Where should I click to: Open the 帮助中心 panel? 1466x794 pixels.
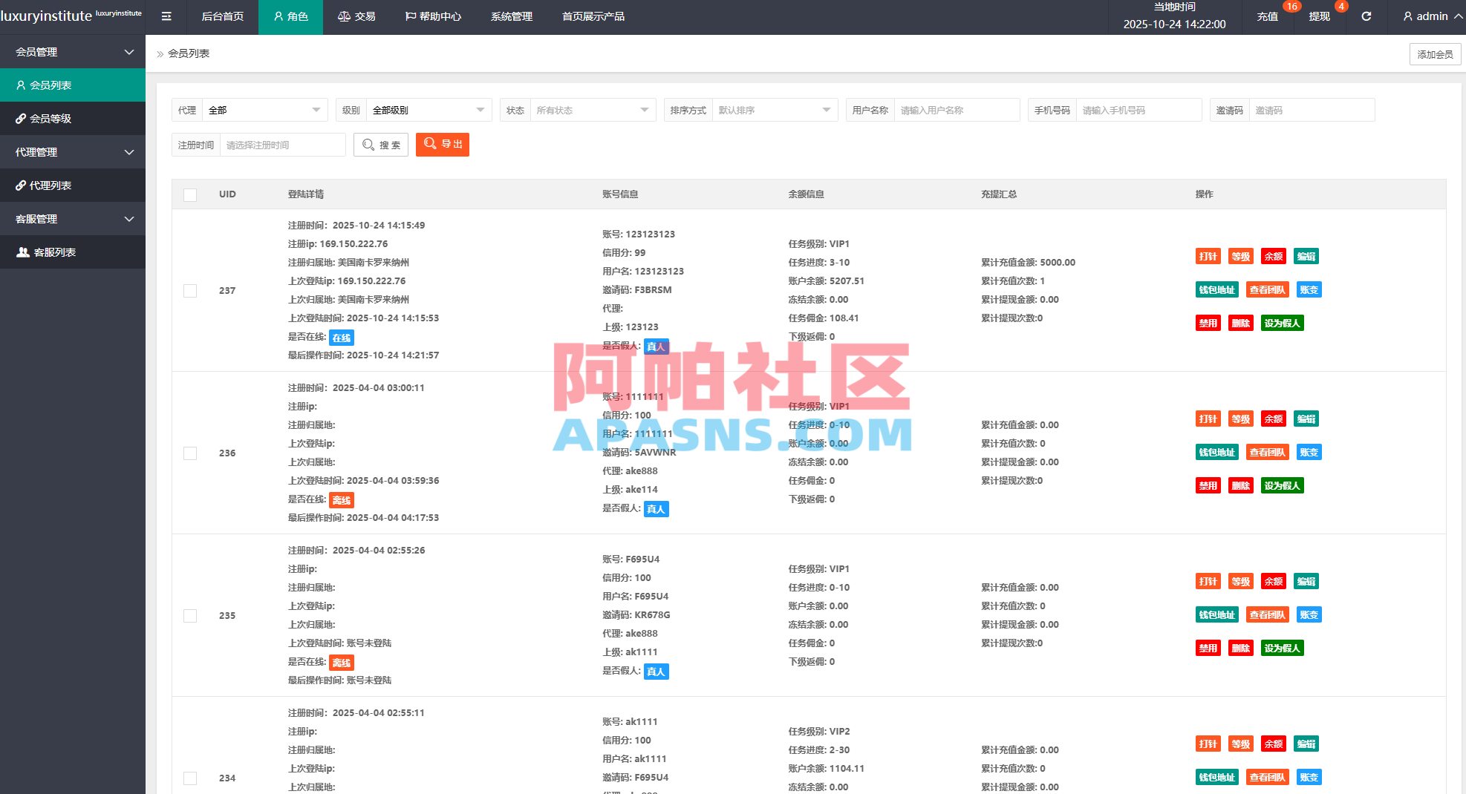pos(432,16)
